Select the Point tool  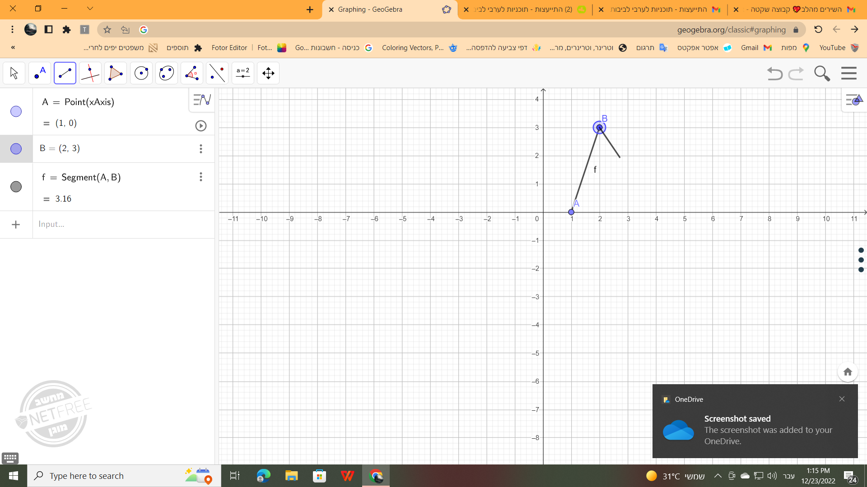click(40, 73)
